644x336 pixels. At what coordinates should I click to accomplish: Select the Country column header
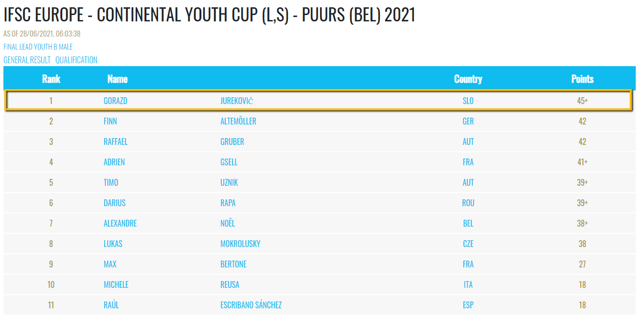468,79
